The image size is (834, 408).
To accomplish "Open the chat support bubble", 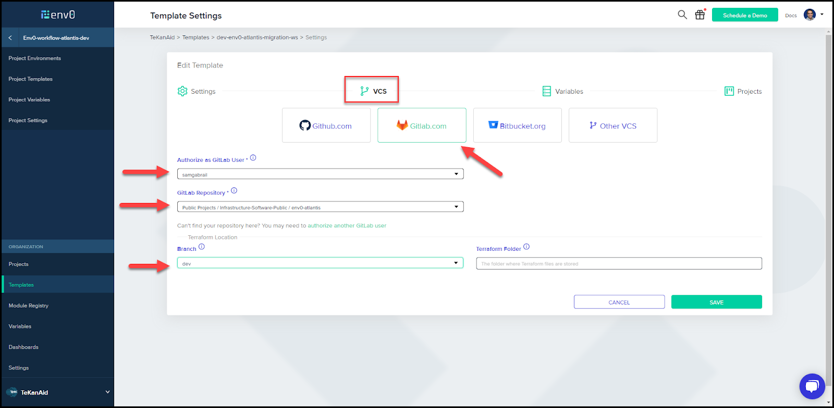I will pos(812,386).
